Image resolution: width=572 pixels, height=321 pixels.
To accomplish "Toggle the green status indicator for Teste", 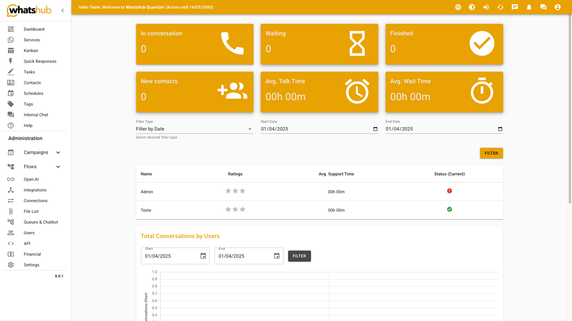I will [449, 209].
